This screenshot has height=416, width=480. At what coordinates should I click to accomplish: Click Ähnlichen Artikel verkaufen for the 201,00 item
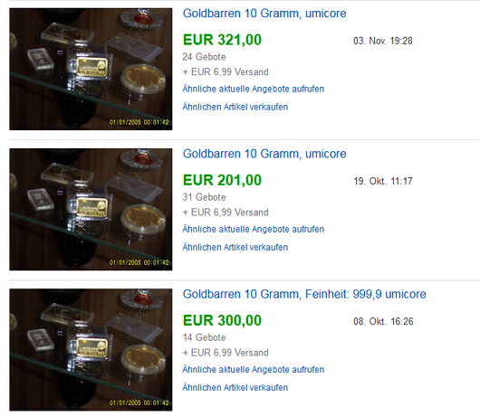(235, 247)
